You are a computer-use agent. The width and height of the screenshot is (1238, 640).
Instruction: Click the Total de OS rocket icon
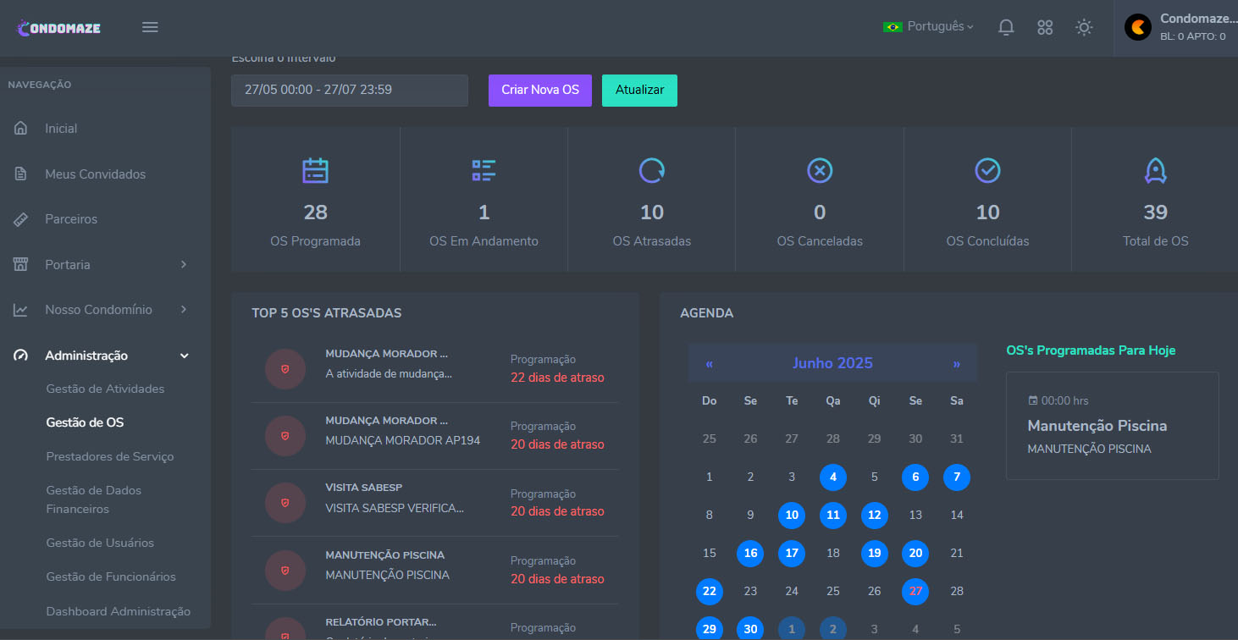click(1155, 171)
